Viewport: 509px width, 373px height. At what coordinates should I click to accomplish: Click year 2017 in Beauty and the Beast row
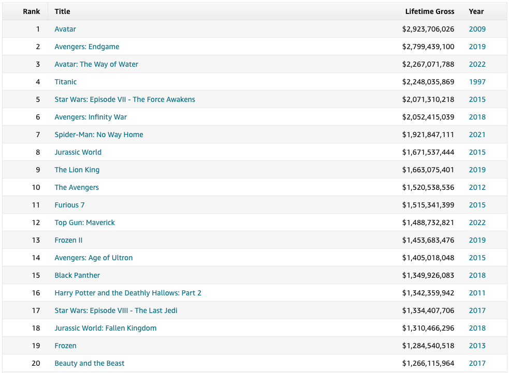coord(477,363)
